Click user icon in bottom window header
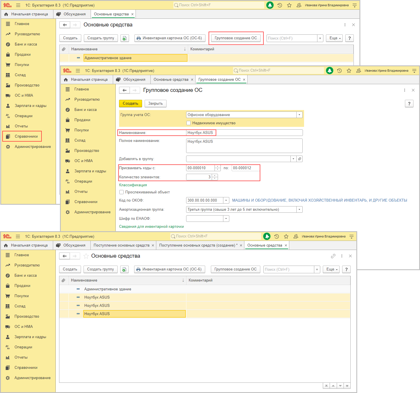The height and width of the screenshot is (393, 420). pos(296,236)
